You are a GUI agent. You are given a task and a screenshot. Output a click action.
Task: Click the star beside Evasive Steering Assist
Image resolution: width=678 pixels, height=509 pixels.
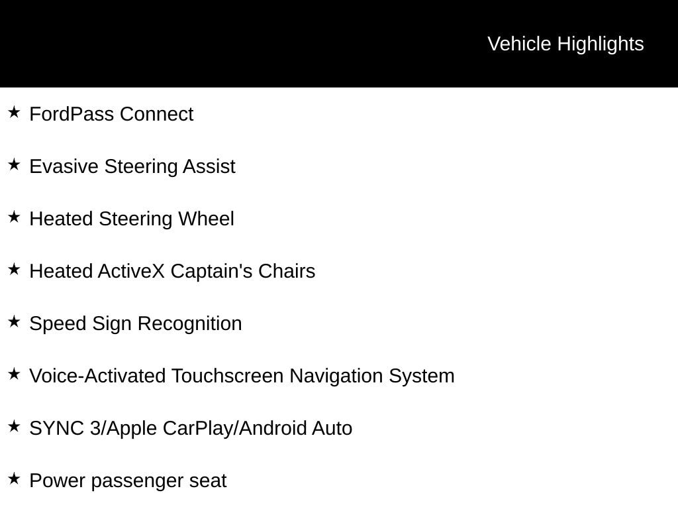tap(14, 165)
